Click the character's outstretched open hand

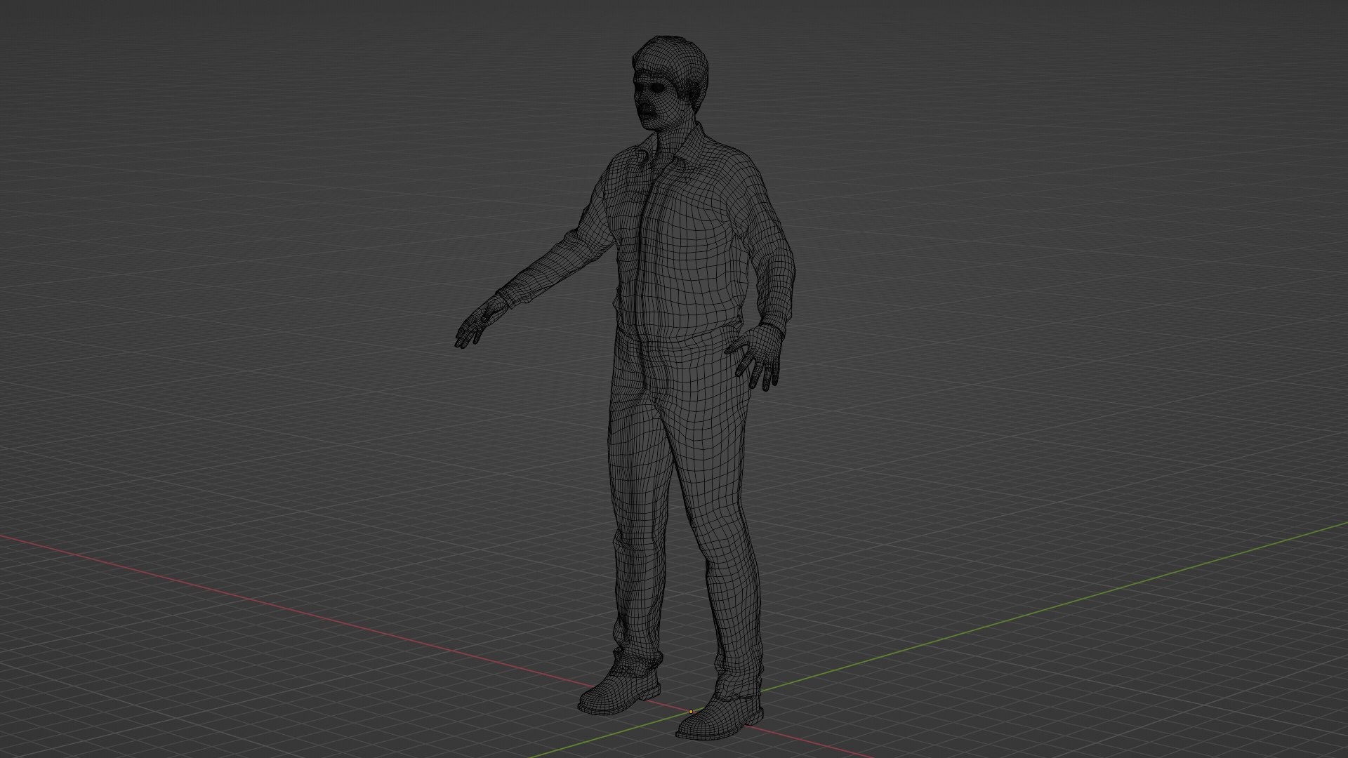click(480, 322)
